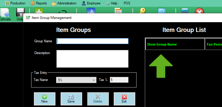This screenshot has width=222, height=107.
Task: Save the item group
Action: tap(71, 99)
